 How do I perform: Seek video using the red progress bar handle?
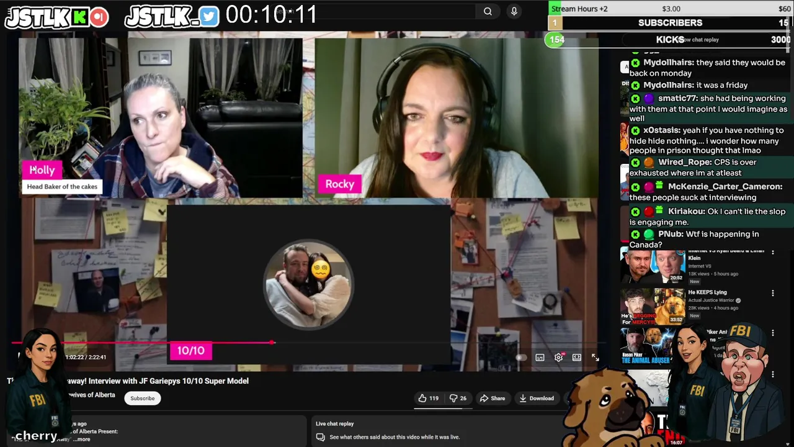coord(272,342)
